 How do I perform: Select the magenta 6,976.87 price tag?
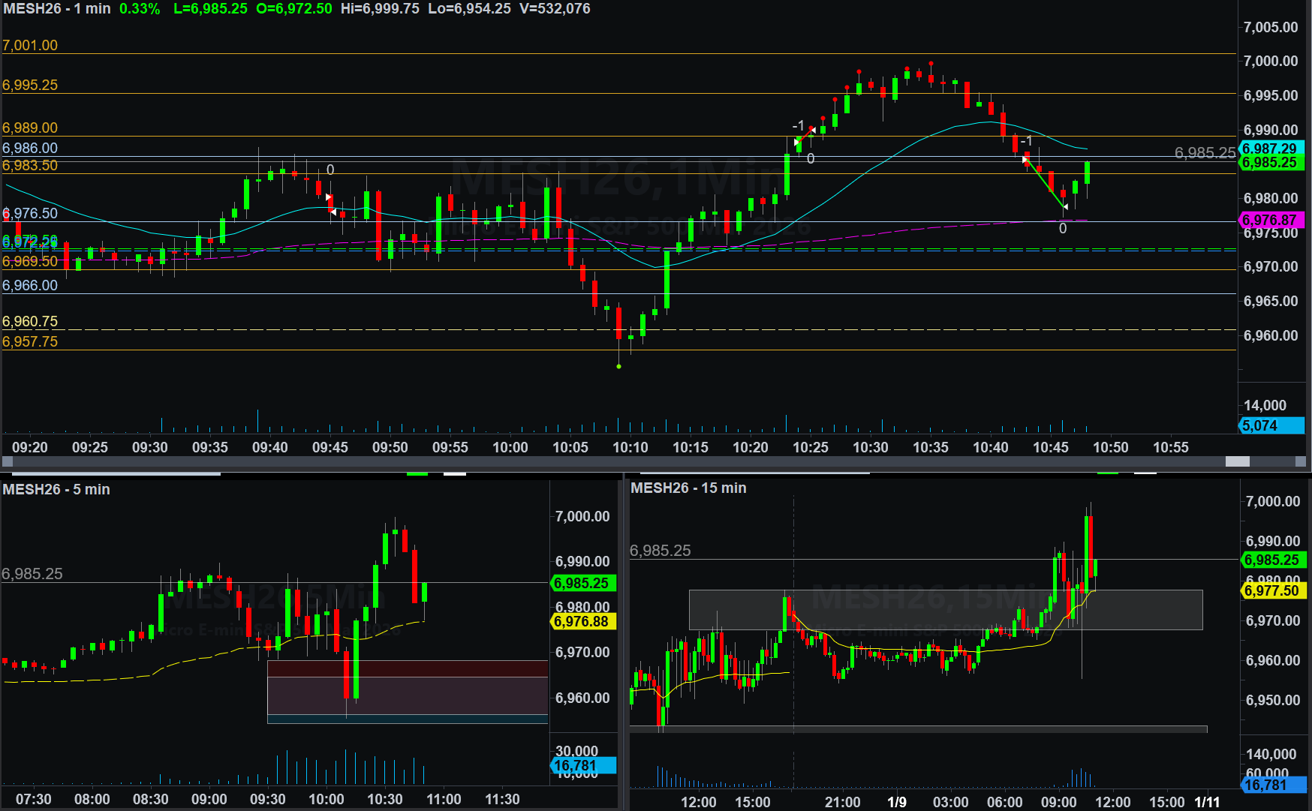[x=1271, y=220]
